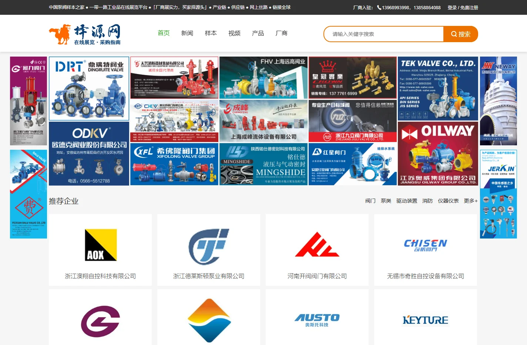
Task: Open the TEK VALVE CO., LTD. banner
Action: coord(438,88)
